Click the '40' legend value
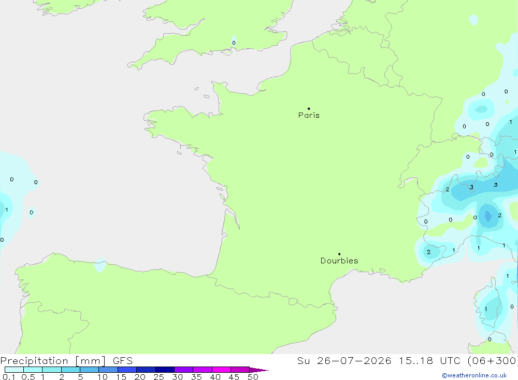This screenshot has height=380, width=518. pos(215,377)
